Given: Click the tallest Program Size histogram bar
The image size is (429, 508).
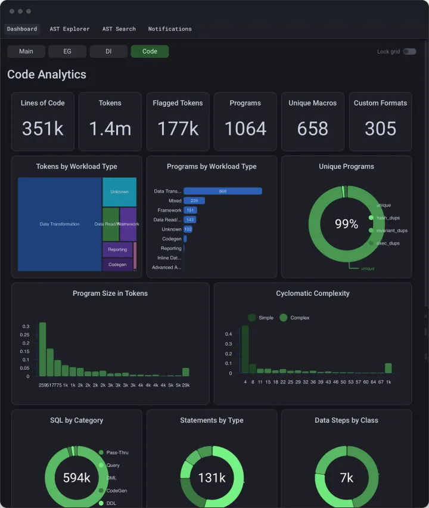Looking at the screenshot, I should pyautogui.click(x=42, y=349).
